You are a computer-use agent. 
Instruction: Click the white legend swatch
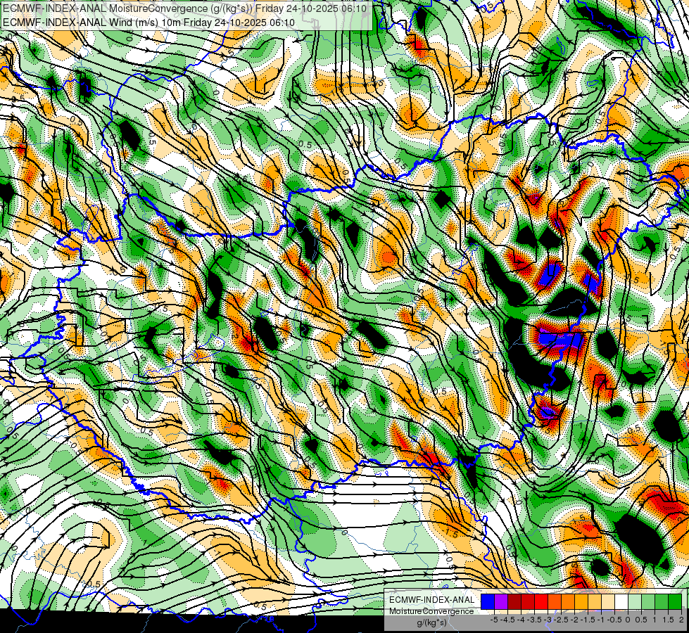click(621, 601)
